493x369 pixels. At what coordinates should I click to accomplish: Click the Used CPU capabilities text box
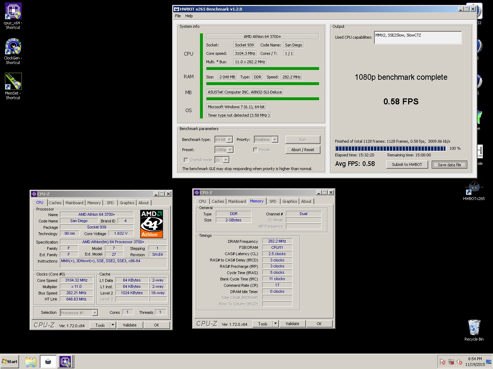pyautogui.click(x=418, y=38)
